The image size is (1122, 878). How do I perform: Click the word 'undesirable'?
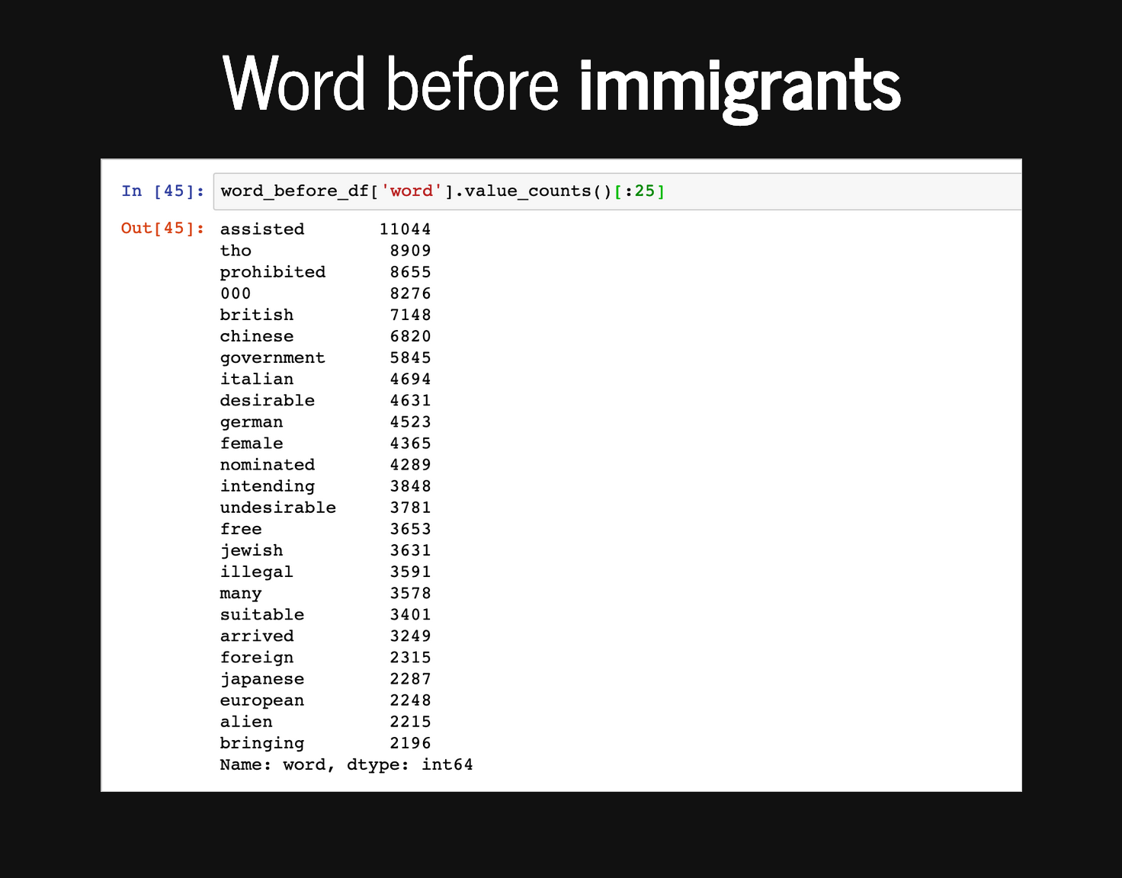pyautogui.click(x=278, y=507)
